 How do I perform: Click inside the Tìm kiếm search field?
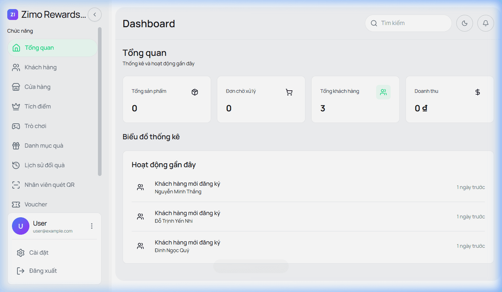point(408,23)
